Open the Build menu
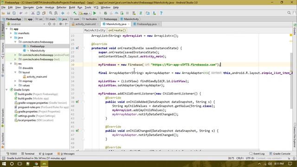 pos(72,7)
